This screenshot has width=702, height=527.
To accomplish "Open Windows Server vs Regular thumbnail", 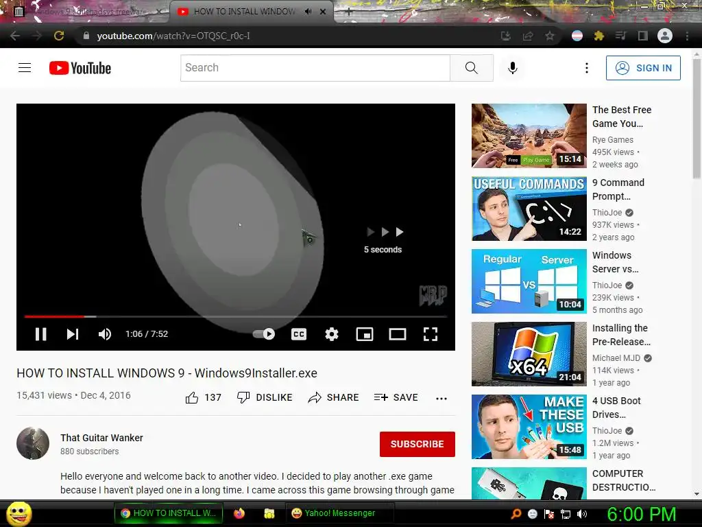I will point(529,281).
